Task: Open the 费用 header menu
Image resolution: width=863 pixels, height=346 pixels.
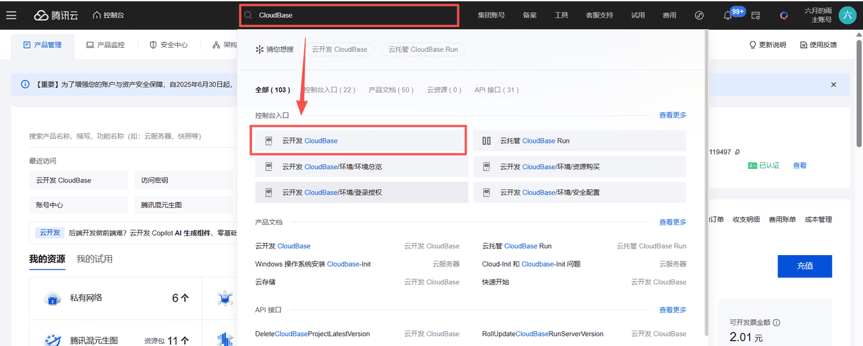Action: [669, 15]
